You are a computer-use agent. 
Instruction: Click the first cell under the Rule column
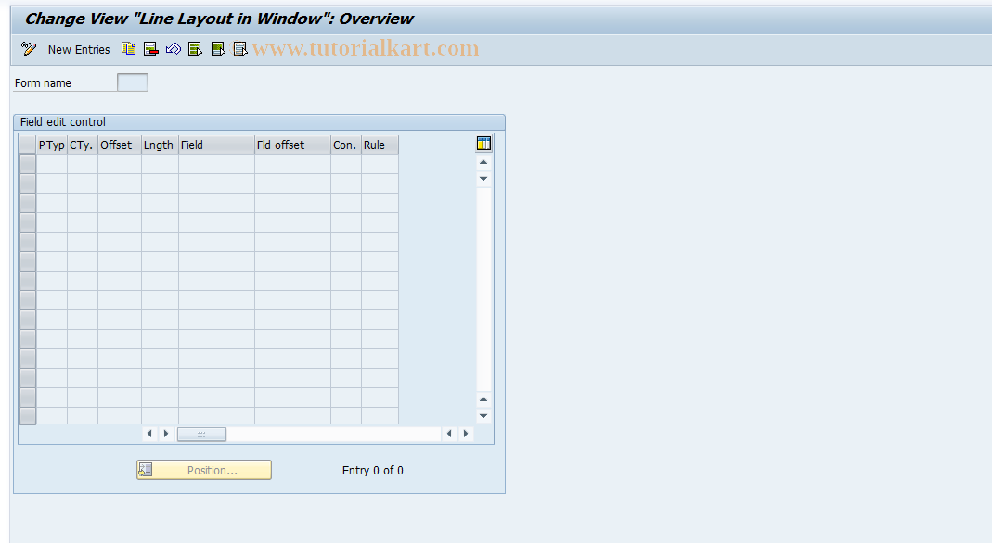[380, 164]
